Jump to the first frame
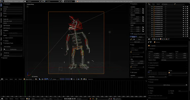Screen dimensions: 190x100 65,99
